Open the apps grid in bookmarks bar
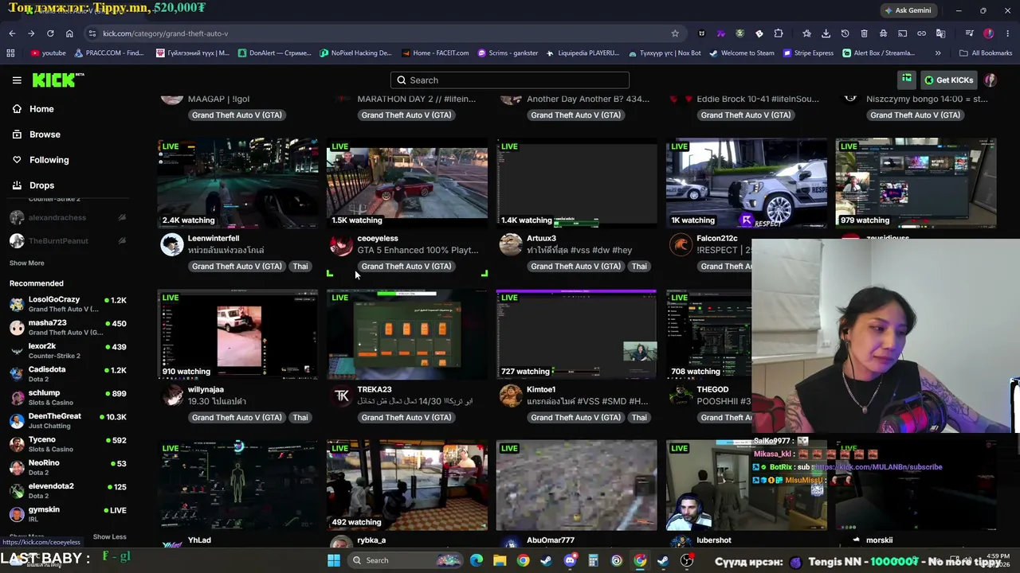This screenshot has width=1020, height=573. click(10, 53)
